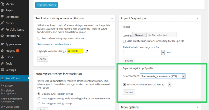The height and width of the screenshot is (110, 209).
Task: Enable Track where strings appear on the site
Action: pyautogui.click(x=39, y=38)
